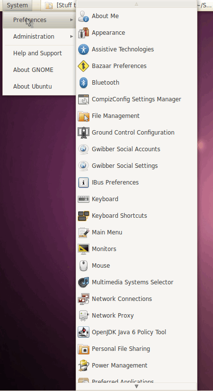Click the '[Stuff t' window button in panel
Viewport: 213px width, 391px height.
click(x=60, y=5)
